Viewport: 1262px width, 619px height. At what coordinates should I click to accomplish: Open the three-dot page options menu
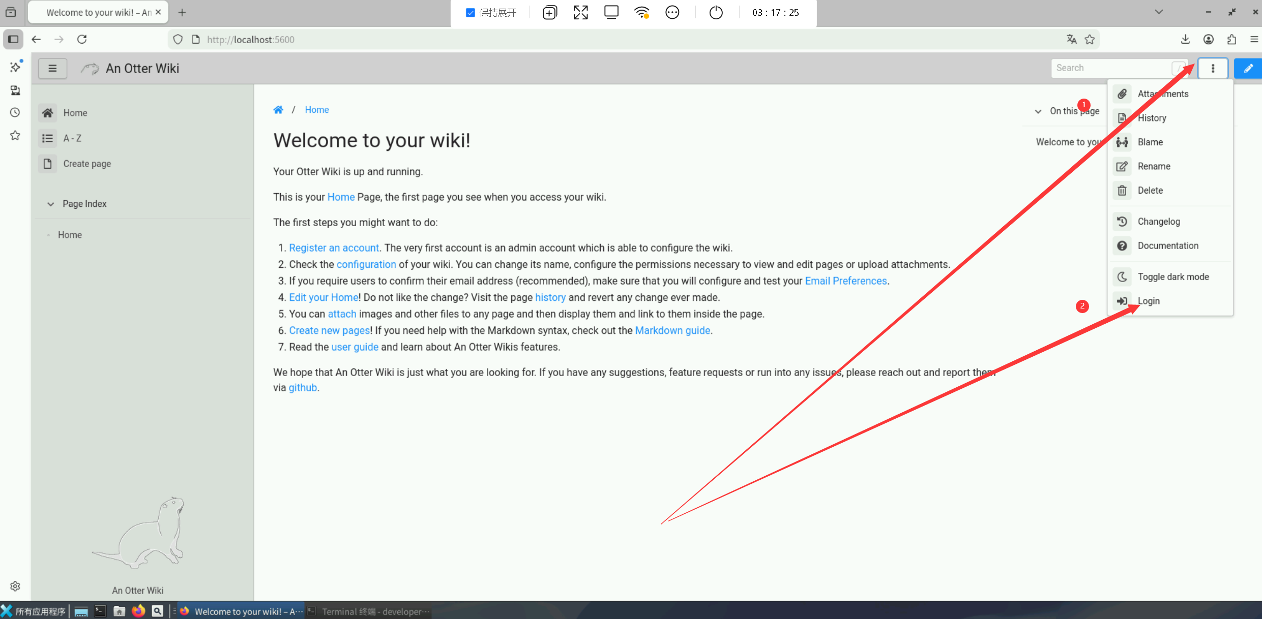tap(1213, 69)
